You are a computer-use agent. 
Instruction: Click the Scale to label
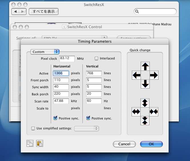43,108
